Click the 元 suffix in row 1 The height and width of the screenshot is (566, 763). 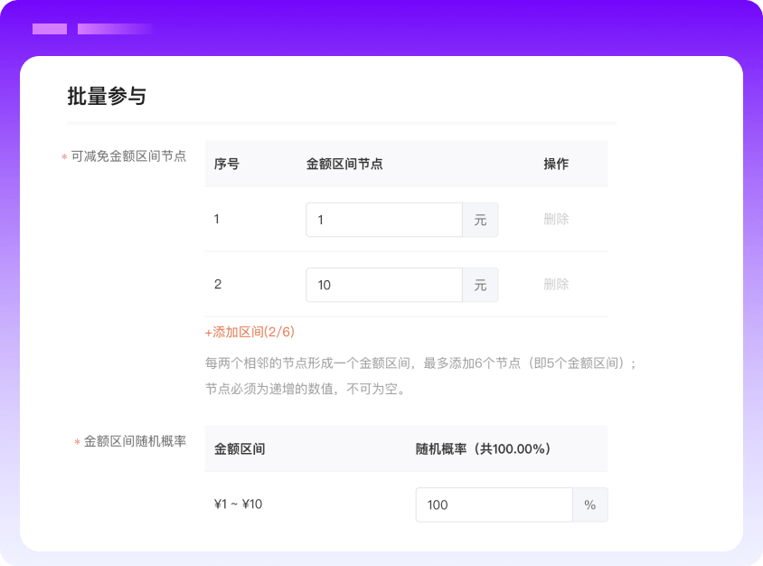480,220
